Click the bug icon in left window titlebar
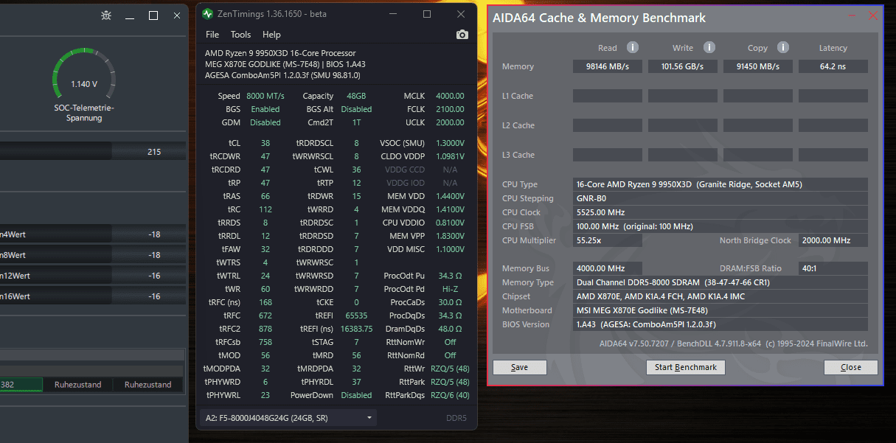Viewport: 896px width, 443px height. [106, 15]
